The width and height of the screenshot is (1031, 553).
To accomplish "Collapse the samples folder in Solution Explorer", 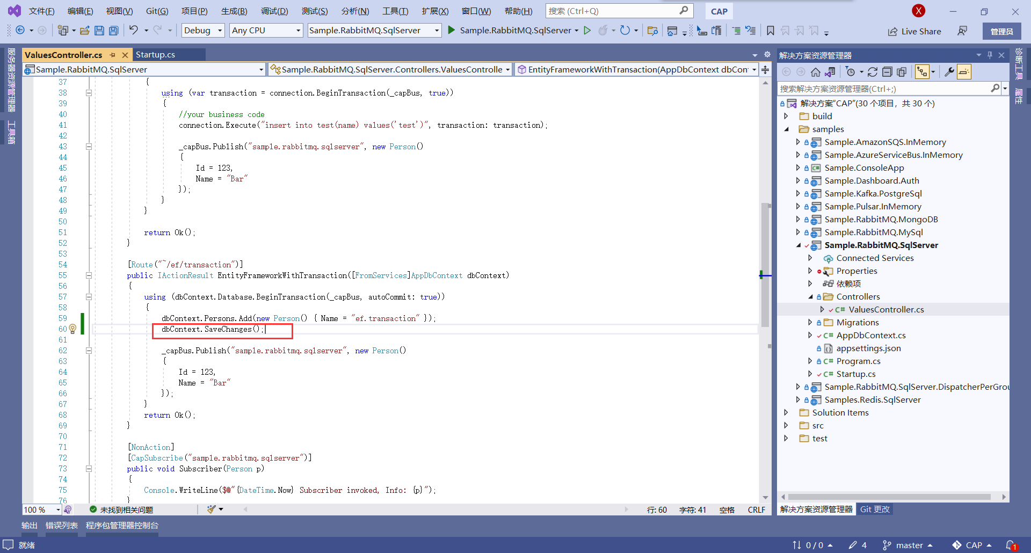I will [787, 129].
